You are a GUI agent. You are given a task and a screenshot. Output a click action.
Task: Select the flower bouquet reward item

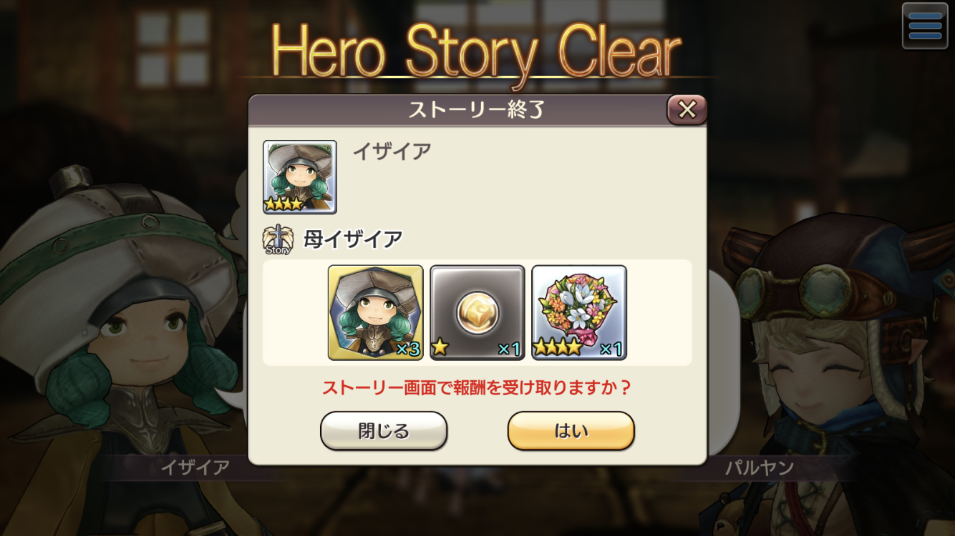pyautogui.click(x=579, y=312)
